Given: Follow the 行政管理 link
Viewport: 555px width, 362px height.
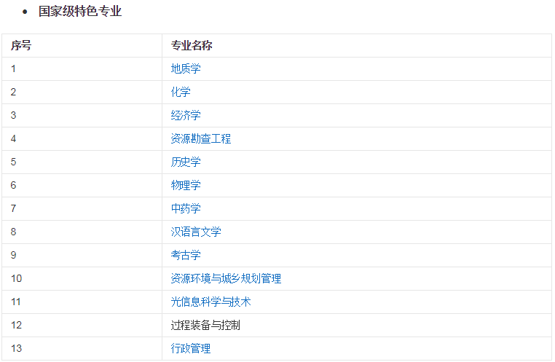Looking at the screenshot, I should tap(191, 349).
